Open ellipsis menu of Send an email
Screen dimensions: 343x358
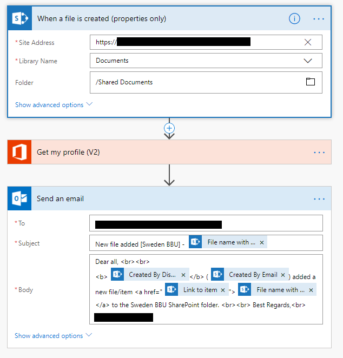pyautogui.click(x=319, y=199)
